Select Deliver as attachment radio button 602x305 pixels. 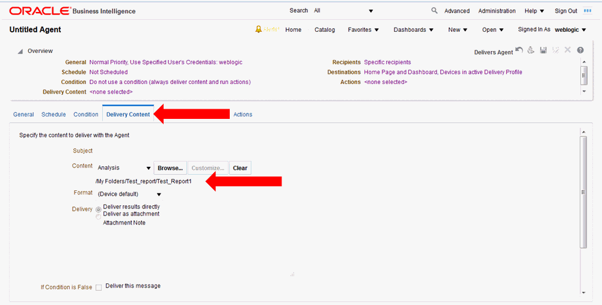pyautogui.click(x=99, y=217)
